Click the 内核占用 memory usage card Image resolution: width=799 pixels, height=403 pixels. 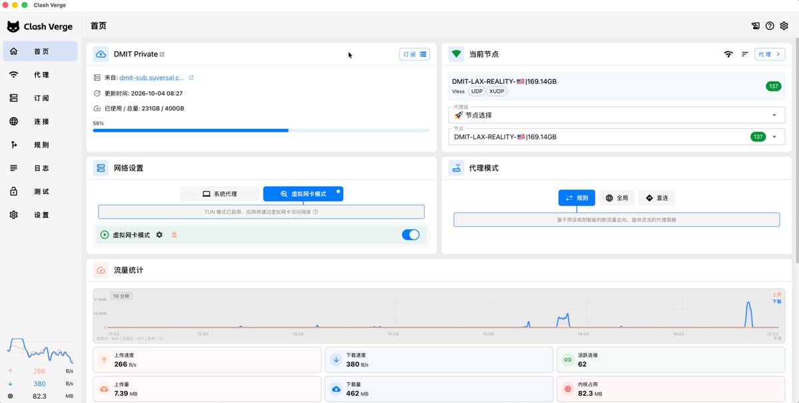(x=671, y=389)
